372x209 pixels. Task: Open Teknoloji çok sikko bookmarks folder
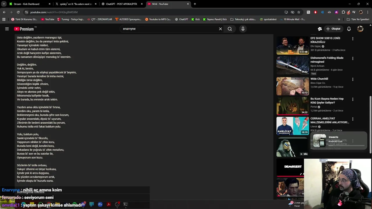243,19
